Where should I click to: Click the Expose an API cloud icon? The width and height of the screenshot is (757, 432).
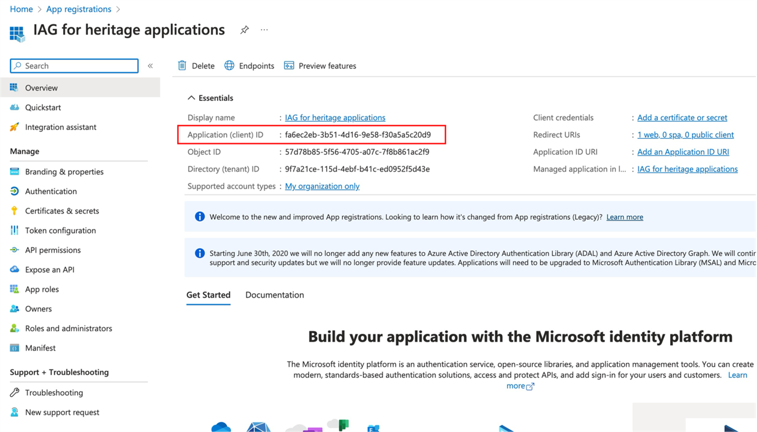14,270
